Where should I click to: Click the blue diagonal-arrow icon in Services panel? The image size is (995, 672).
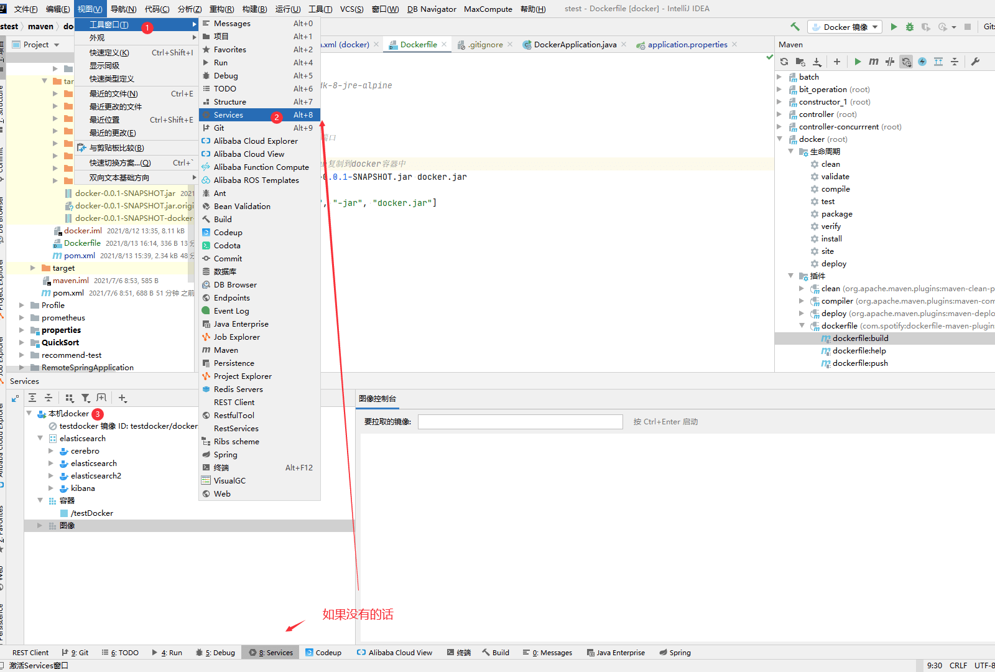tap(15, 398)
